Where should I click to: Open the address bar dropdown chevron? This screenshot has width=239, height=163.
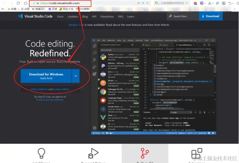click(147, 3)
